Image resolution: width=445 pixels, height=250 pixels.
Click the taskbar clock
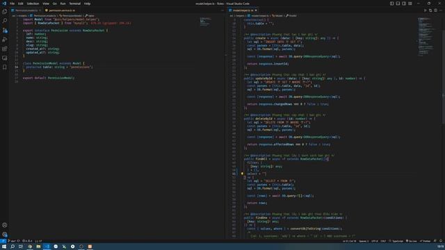pyautogui.click(x=440, y=247)
